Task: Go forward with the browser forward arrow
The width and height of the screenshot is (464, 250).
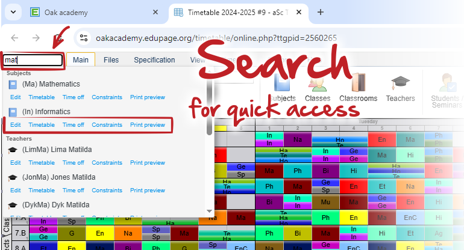Action: click(36, 38)
